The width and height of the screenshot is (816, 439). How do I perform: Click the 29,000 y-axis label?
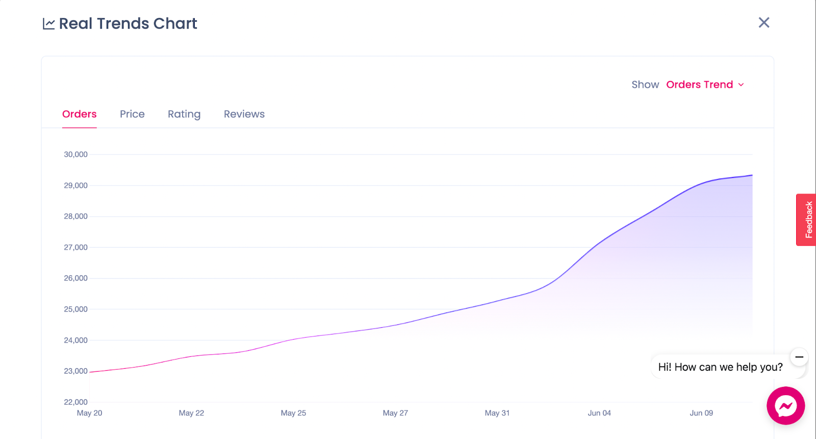point(75,186)
